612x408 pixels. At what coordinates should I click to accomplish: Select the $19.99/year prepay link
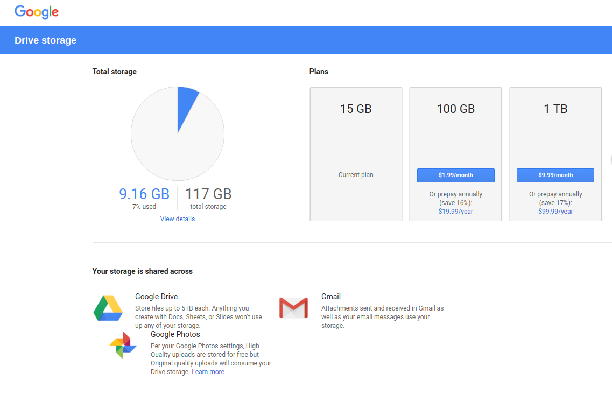coord(455,212)
